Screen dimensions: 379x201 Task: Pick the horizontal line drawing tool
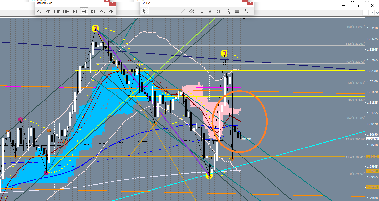(x=174, y=11)
